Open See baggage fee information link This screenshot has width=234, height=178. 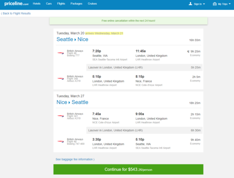tap(75, 159)
